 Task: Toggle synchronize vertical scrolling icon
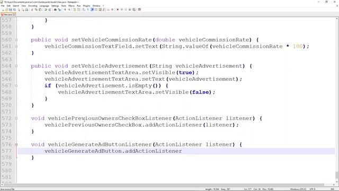(x=74, y=10)
